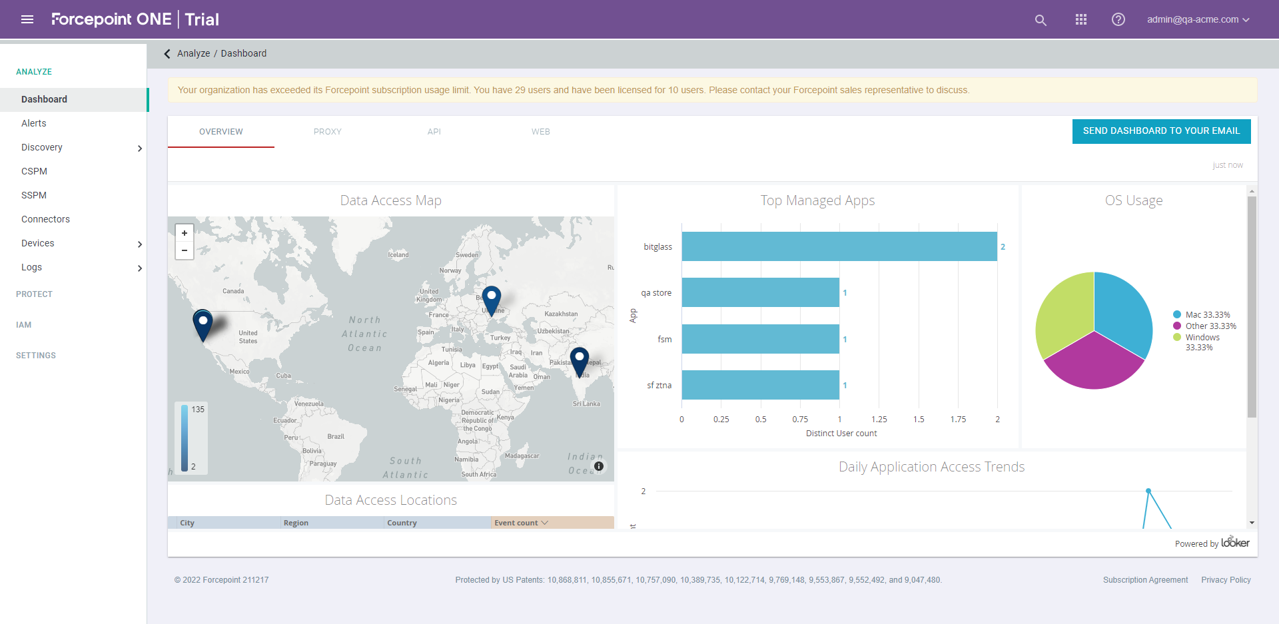Expand the Discovery submenu
1279x624 pixels.
[x=139, y=148]
